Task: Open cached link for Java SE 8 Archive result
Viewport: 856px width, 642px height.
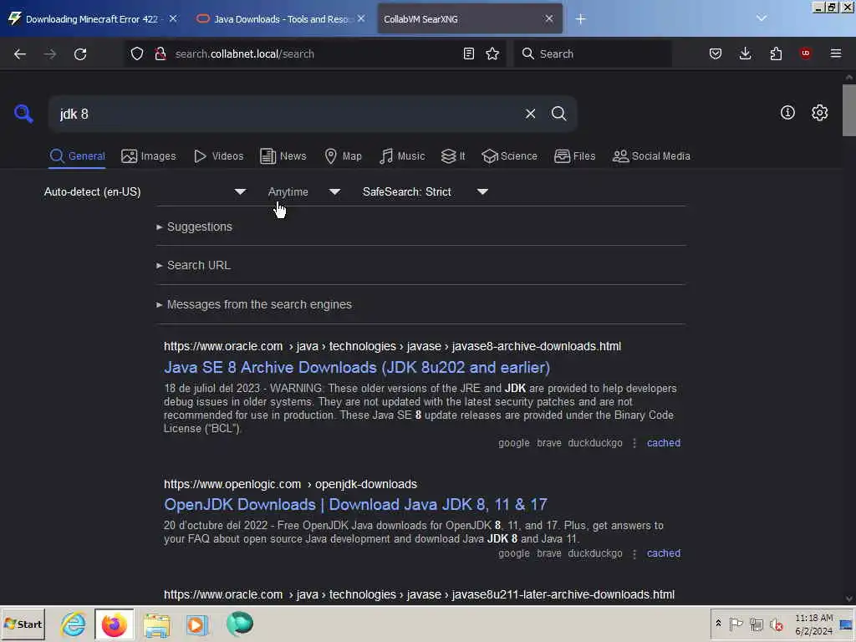Action: coord(663,443)
